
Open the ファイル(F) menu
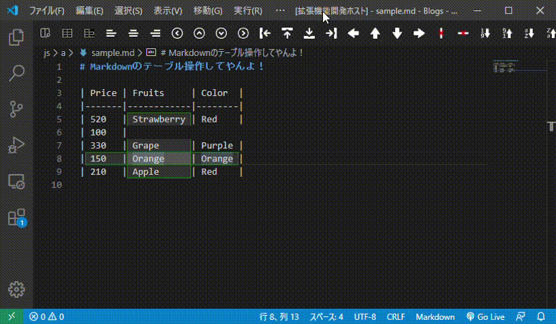pos(47,11)
